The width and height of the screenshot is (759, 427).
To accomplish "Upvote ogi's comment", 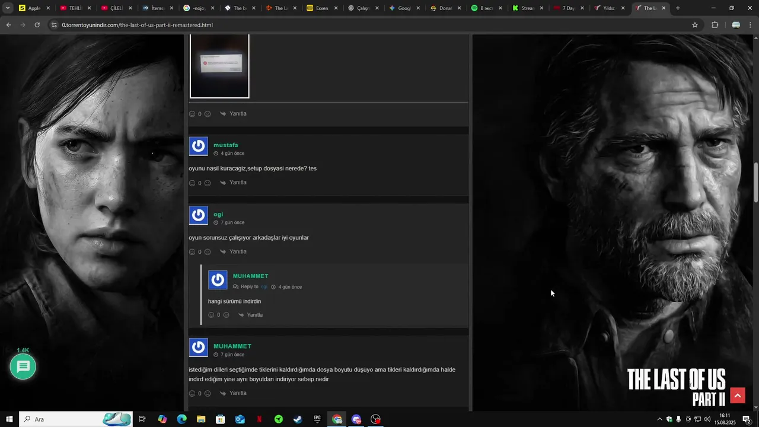I will [192, 252].
